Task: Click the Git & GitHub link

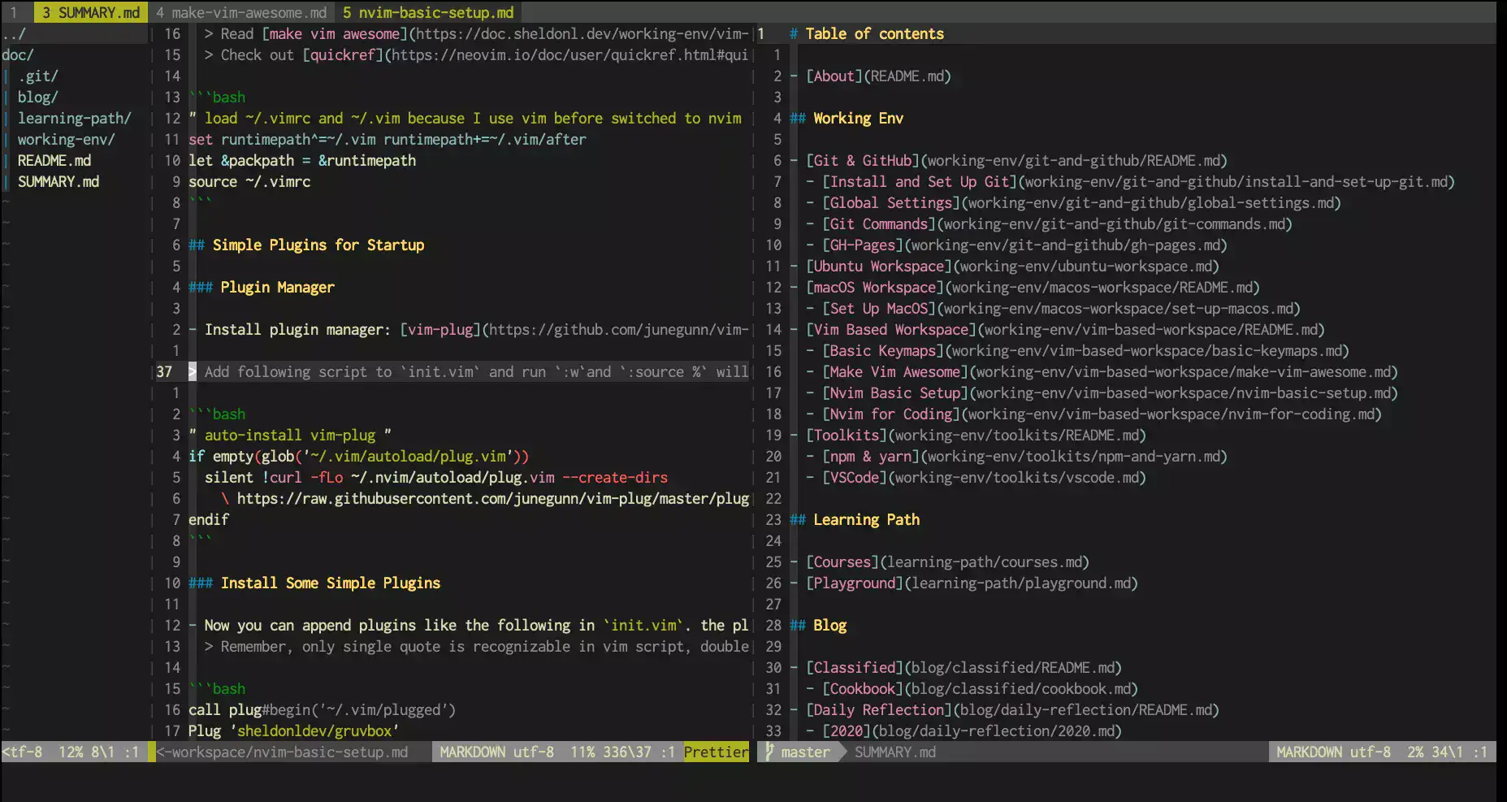Action: tap(863, 160)
